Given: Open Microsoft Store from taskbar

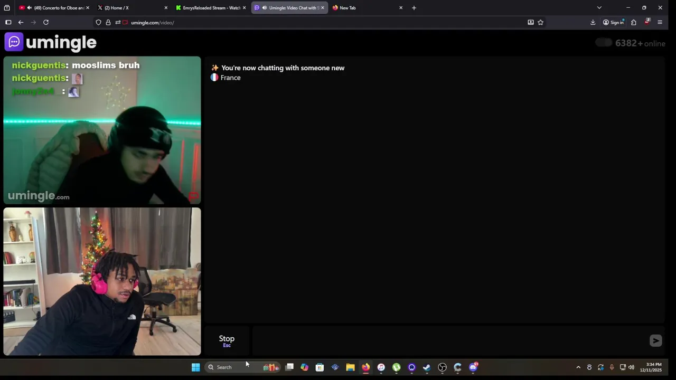Looking at the screenshot, I should coord(320,367).
